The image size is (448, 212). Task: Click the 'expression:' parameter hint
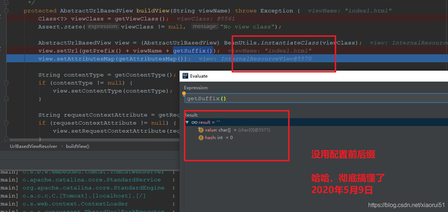coord(103,26)
